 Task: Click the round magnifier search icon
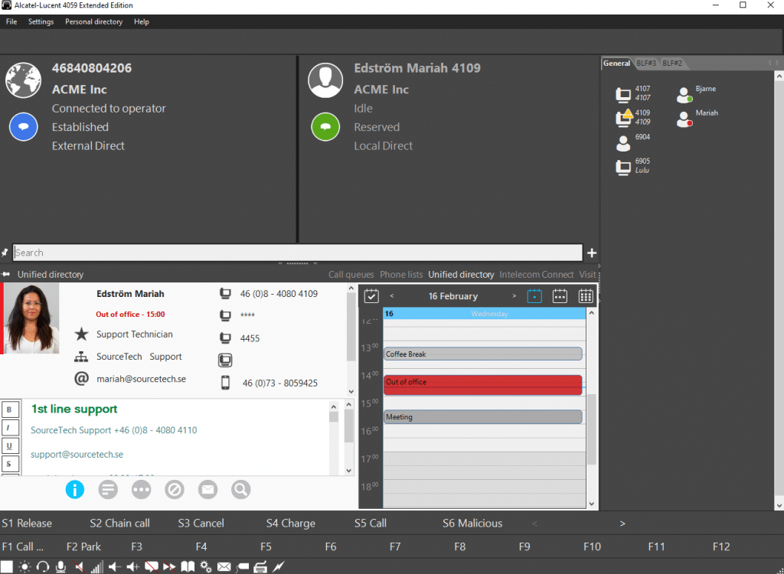(240, 490)
